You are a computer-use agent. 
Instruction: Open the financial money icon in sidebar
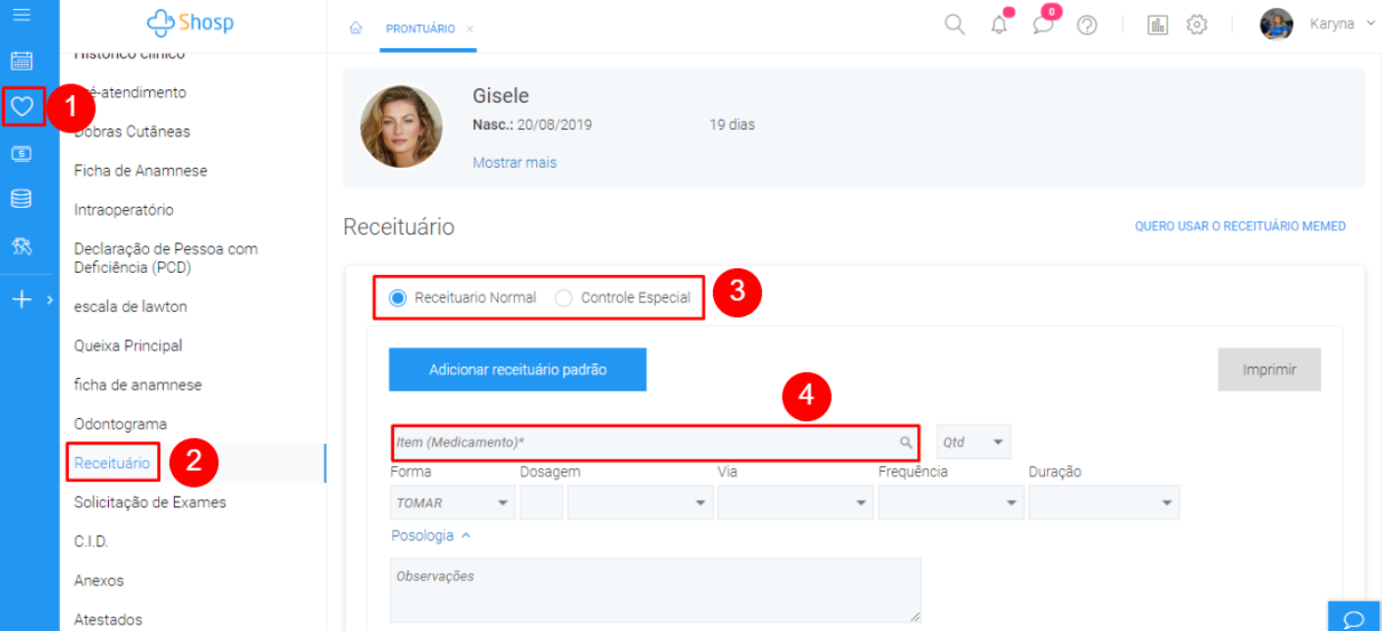[x=22, y=154]
